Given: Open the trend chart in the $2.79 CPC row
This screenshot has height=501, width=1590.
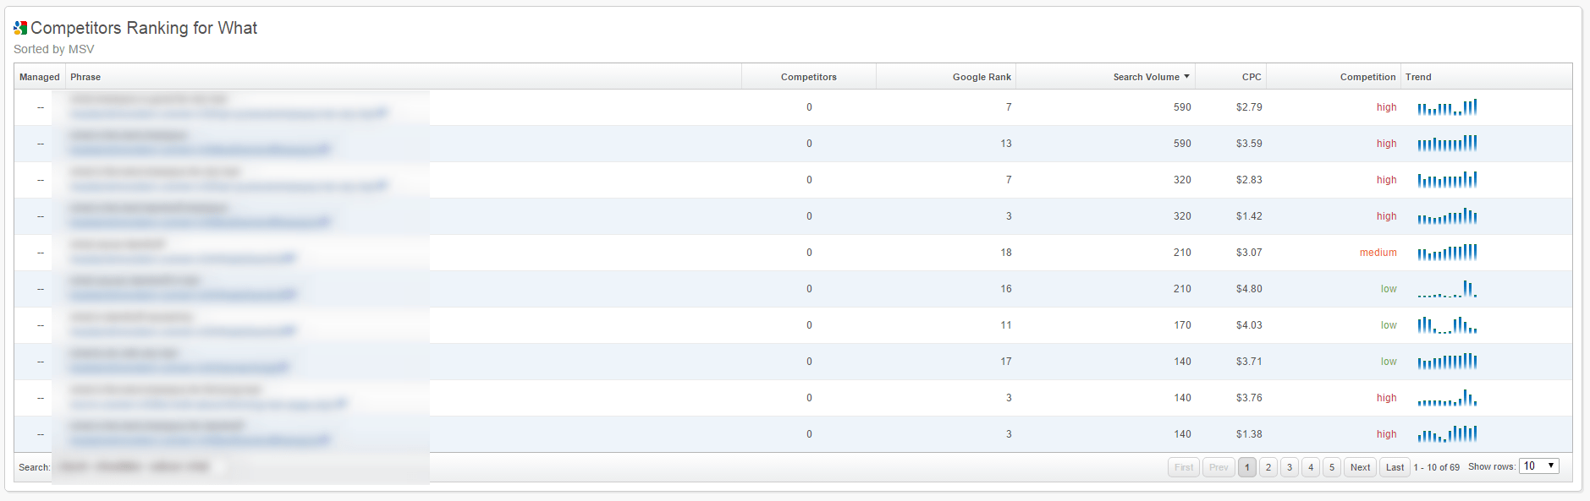Looking at the screenshot, I should click(1447, 107).
